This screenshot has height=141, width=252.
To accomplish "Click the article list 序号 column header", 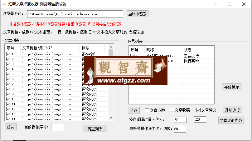I will [x=13, y=48].
